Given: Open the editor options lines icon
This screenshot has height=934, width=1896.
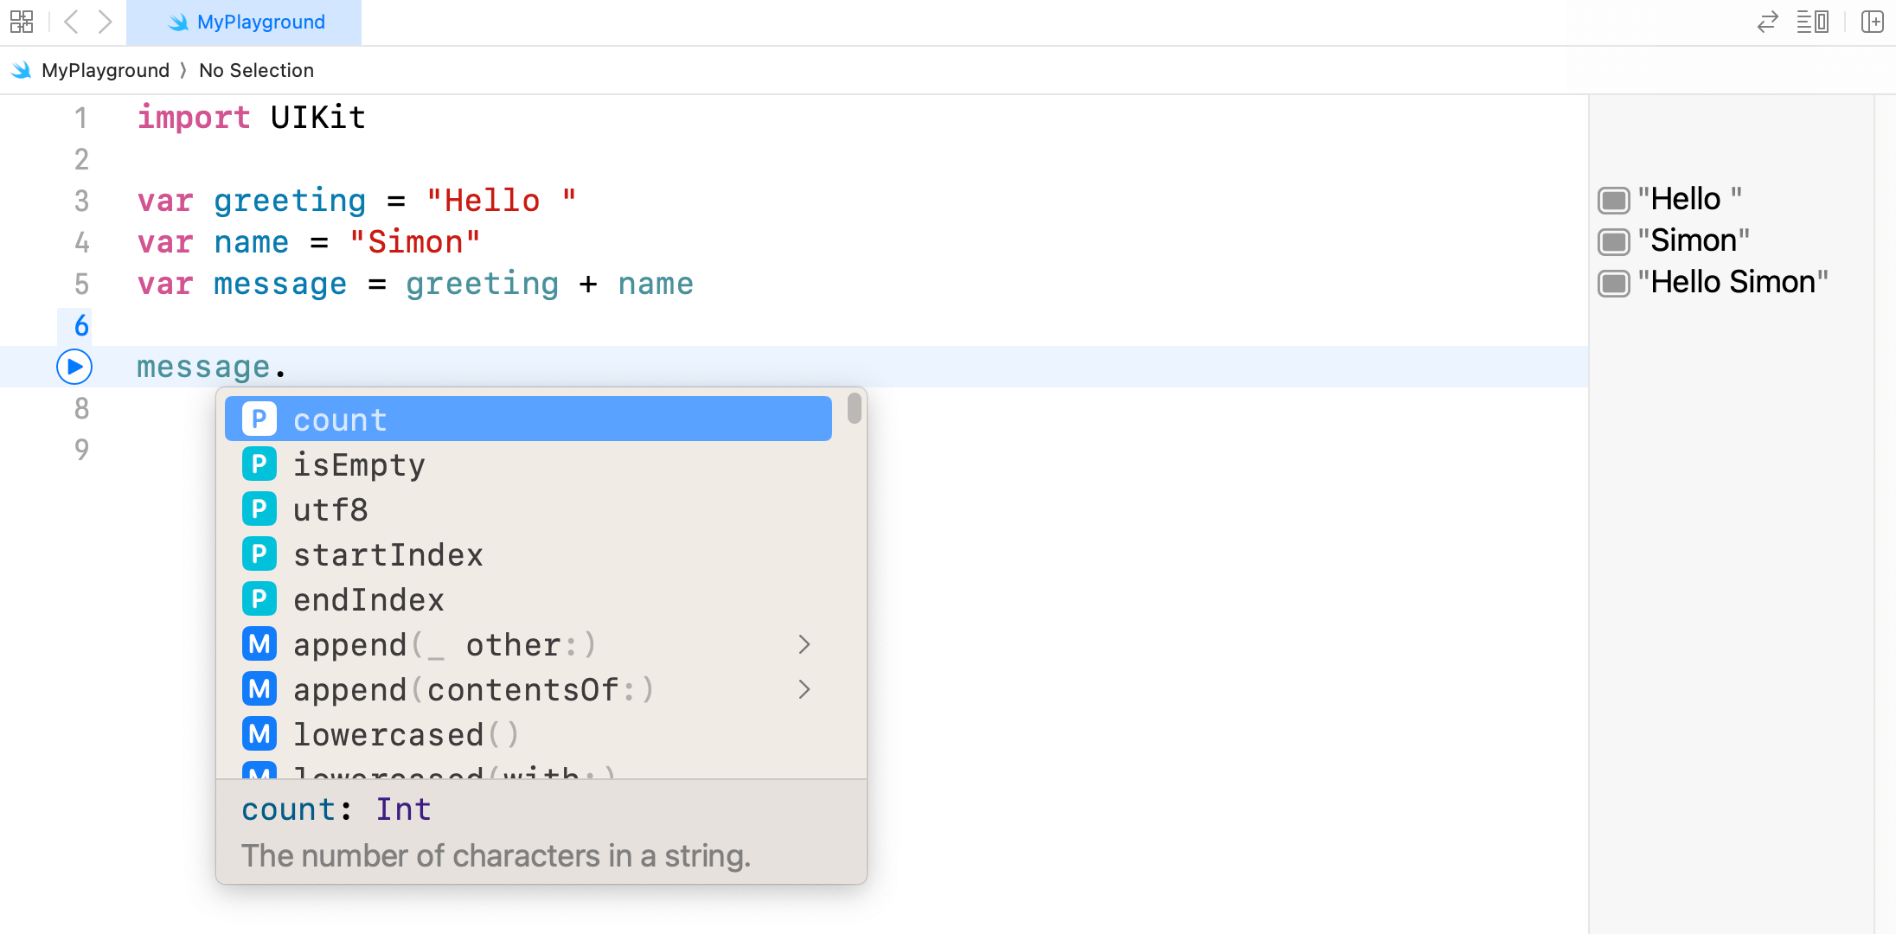Looking at the screenshot, I should [x=1812, y=22].
